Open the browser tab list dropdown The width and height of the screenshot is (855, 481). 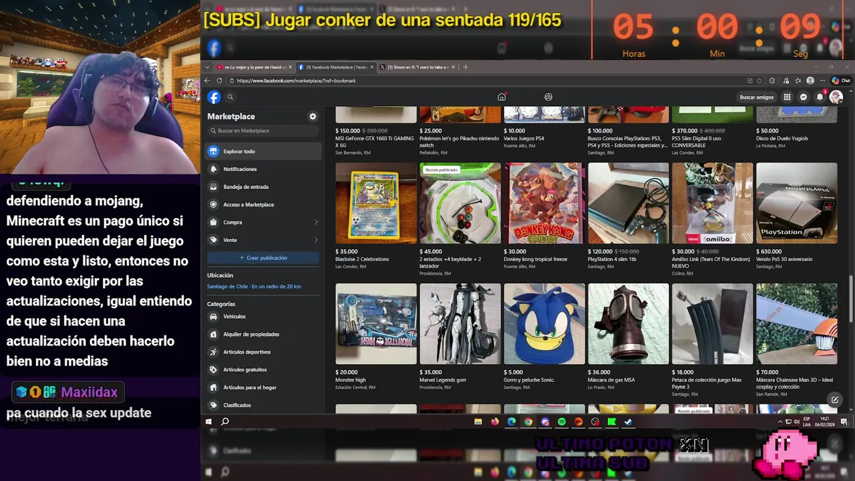click(x=206, y=67)
